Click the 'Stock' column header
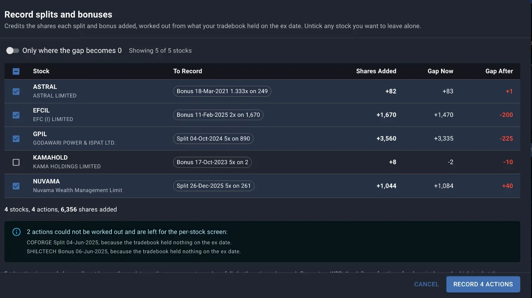532x298 pixels. (41, 71)
